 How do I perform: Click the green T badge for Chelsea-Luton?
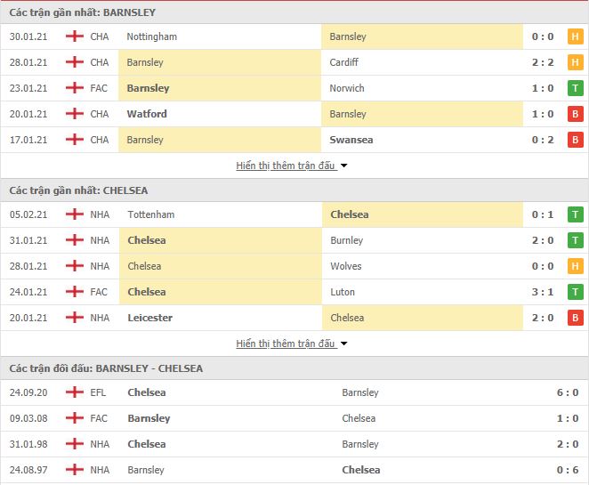(575, 292)
